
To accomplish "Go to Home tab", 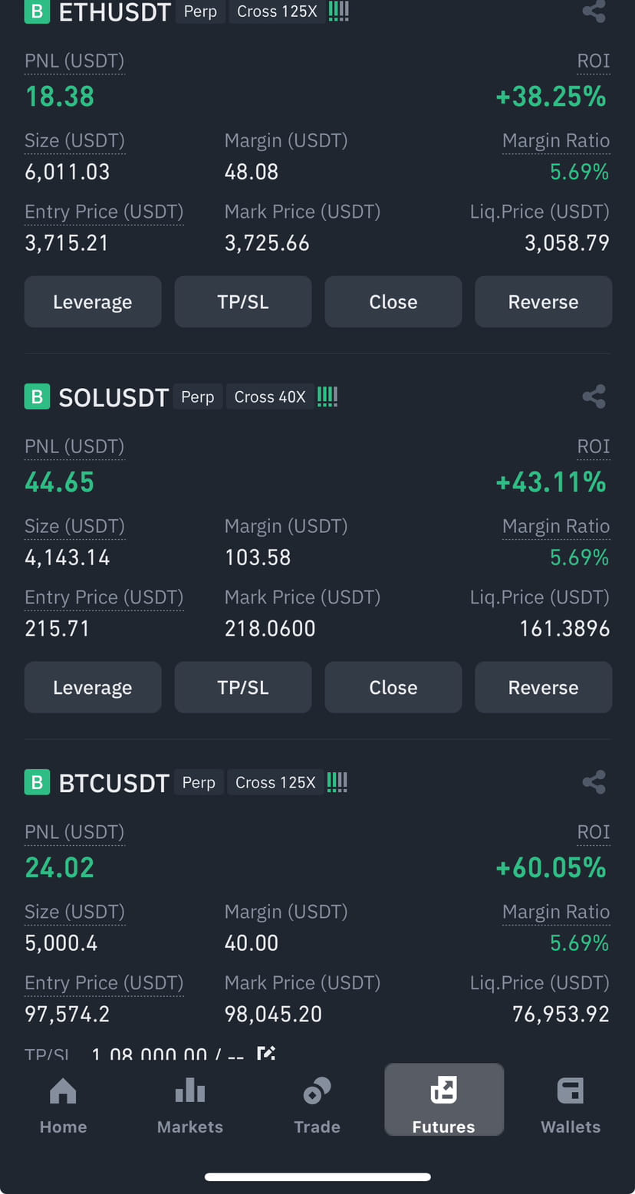I will pyautogui.click(x=63, y=1105).
